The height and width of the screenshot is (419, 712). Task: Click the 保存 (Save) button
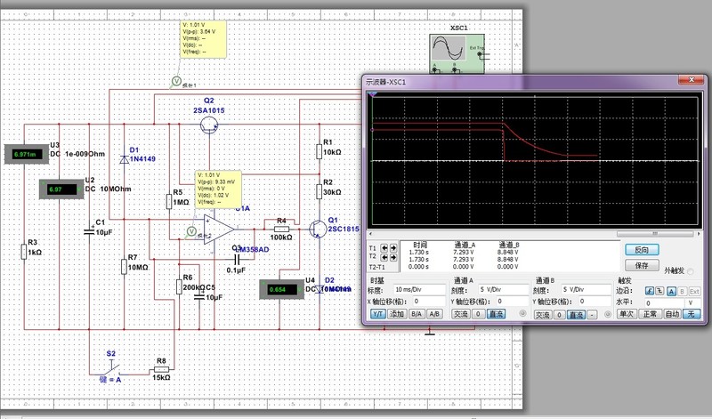point(641,265)
